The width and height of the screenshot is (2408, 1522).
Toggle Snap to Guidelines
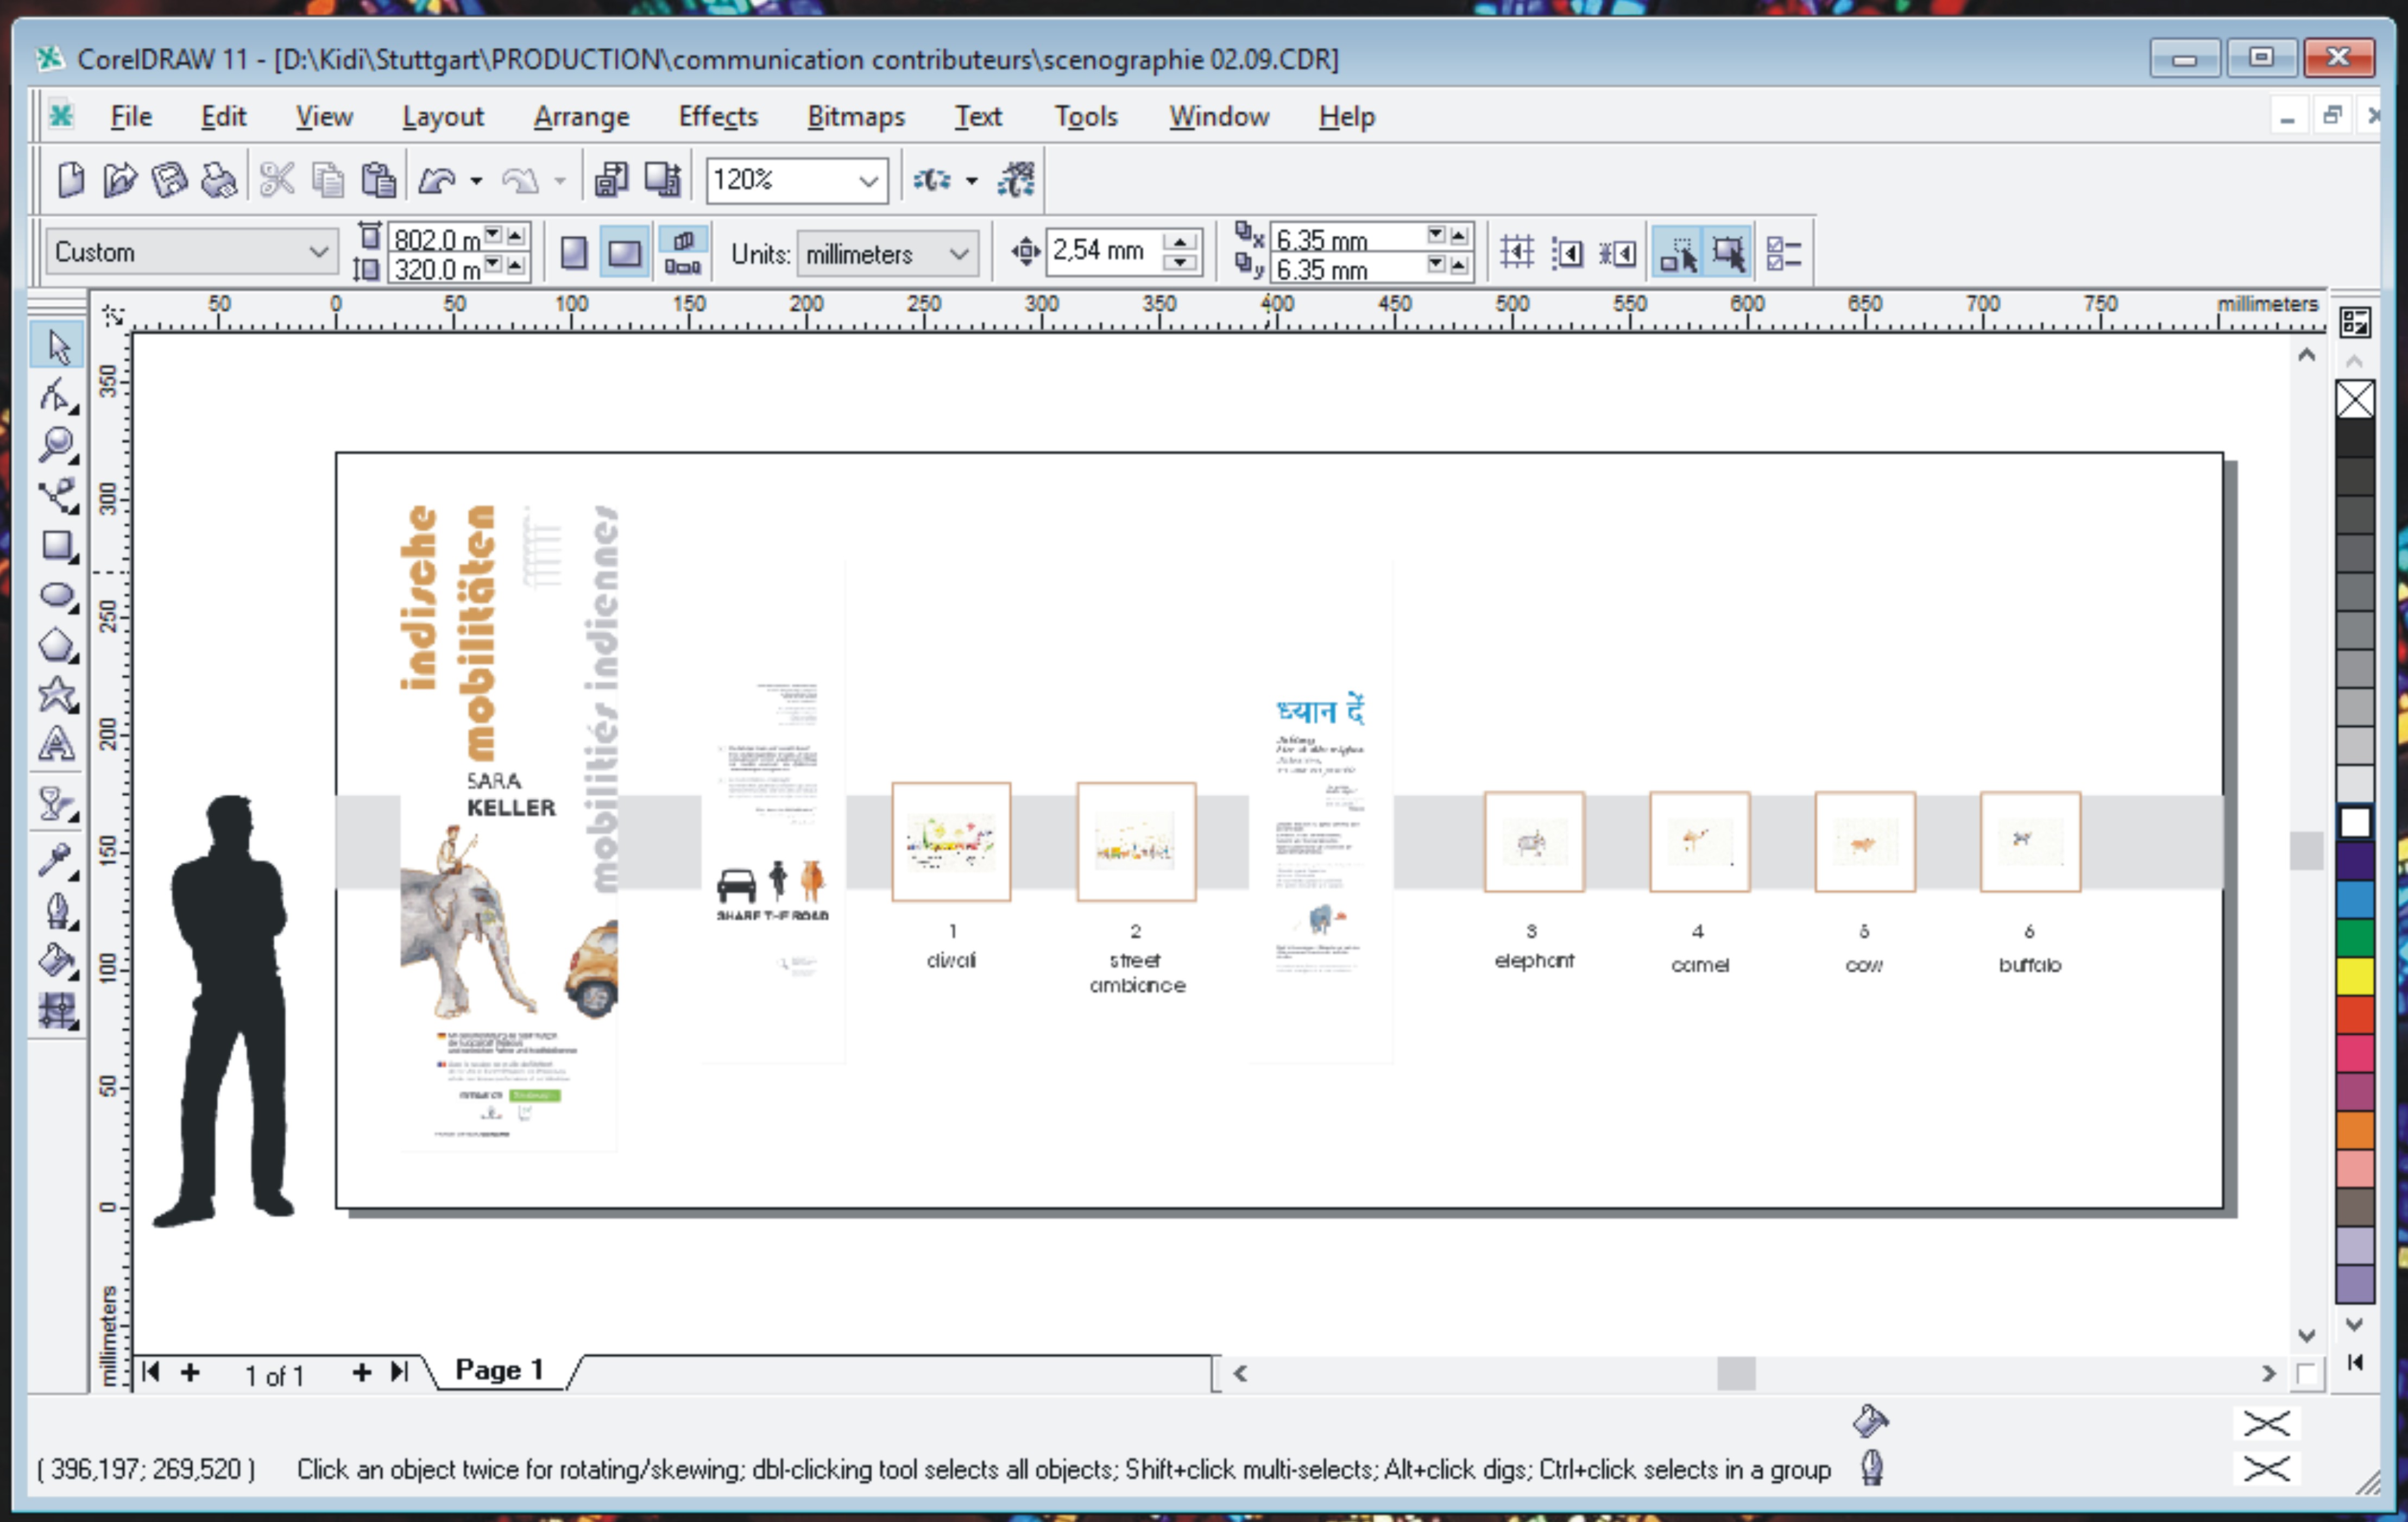pos(1567,252)
